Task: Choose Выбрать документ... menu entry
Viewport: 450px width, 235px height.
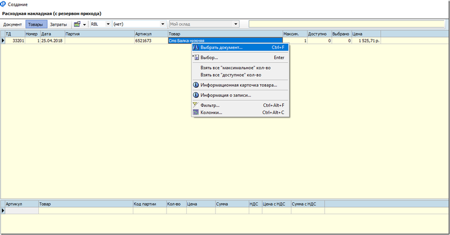Action: [x=241, y=47]
